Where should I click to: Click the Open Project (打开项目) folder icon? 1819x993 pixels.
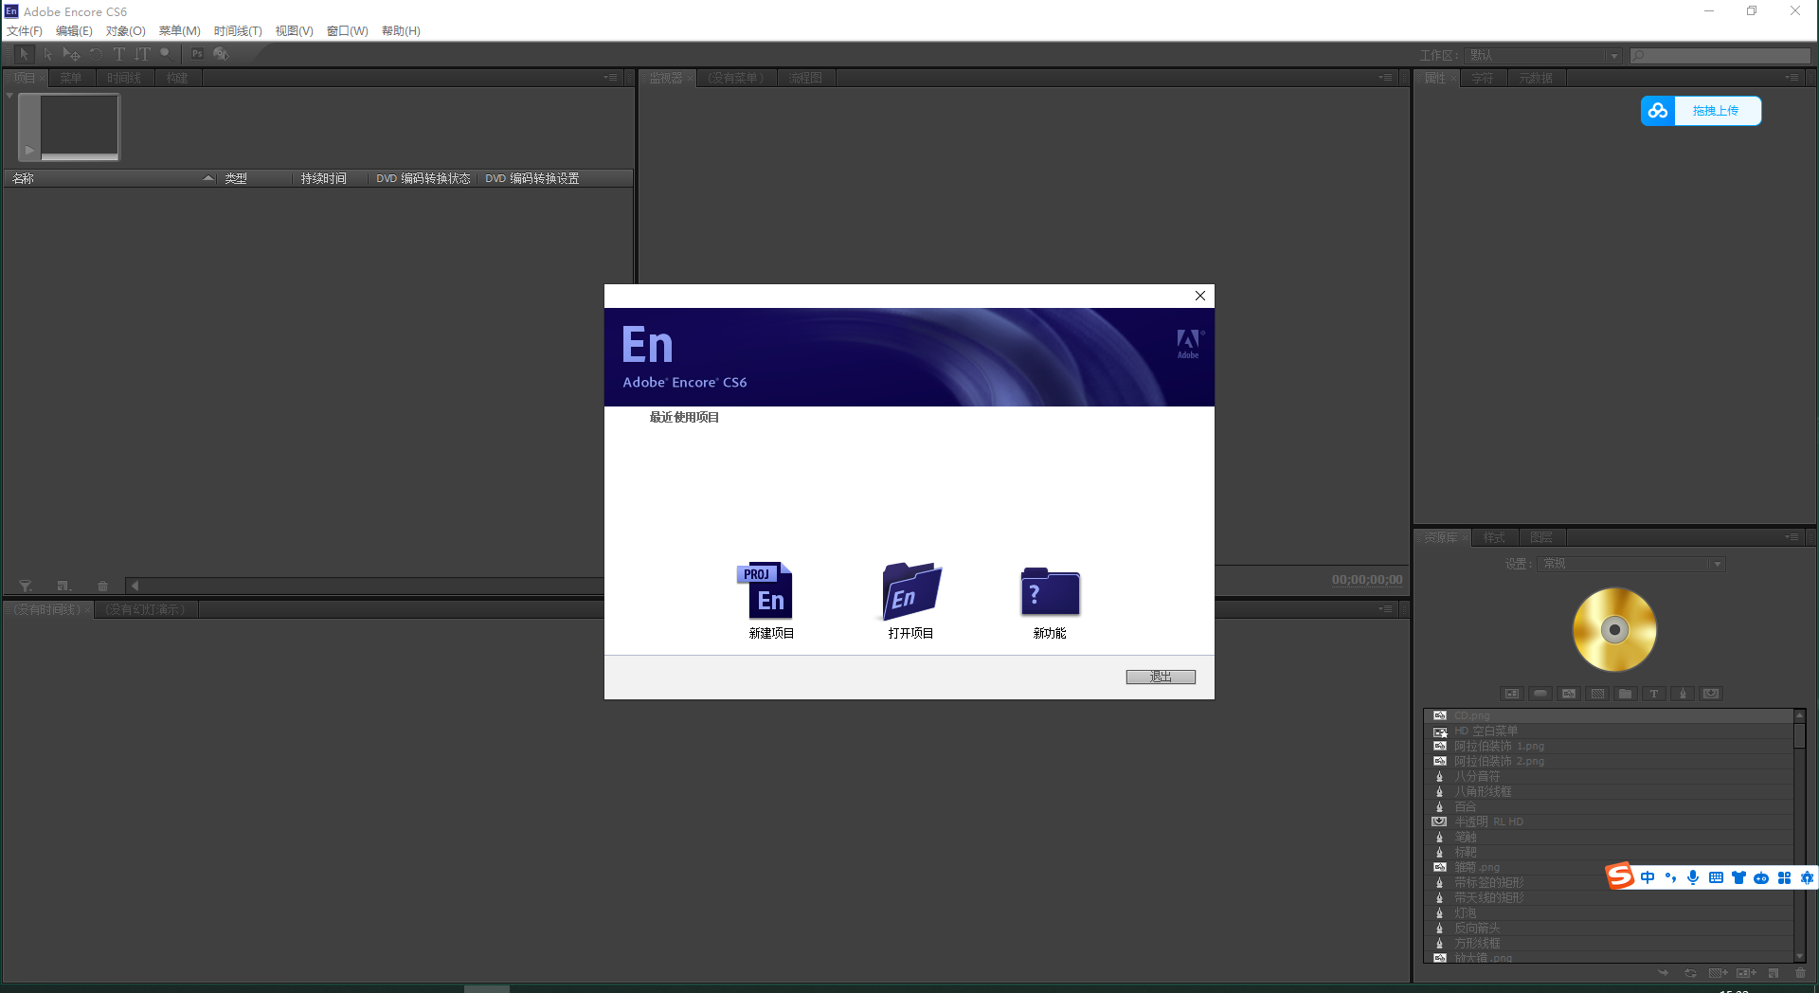(910, 590)
